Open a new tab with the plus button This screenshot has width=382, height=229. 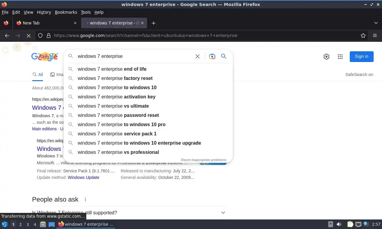pos(153,23)
